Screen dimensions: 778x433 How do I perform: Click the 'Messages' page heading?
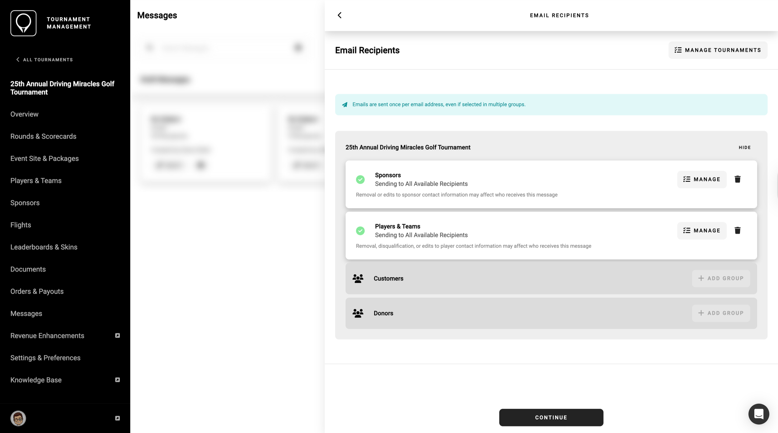tap(157, 15)
